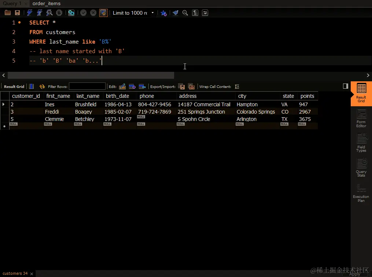Open the Execution Plan view

pos(361,193)
